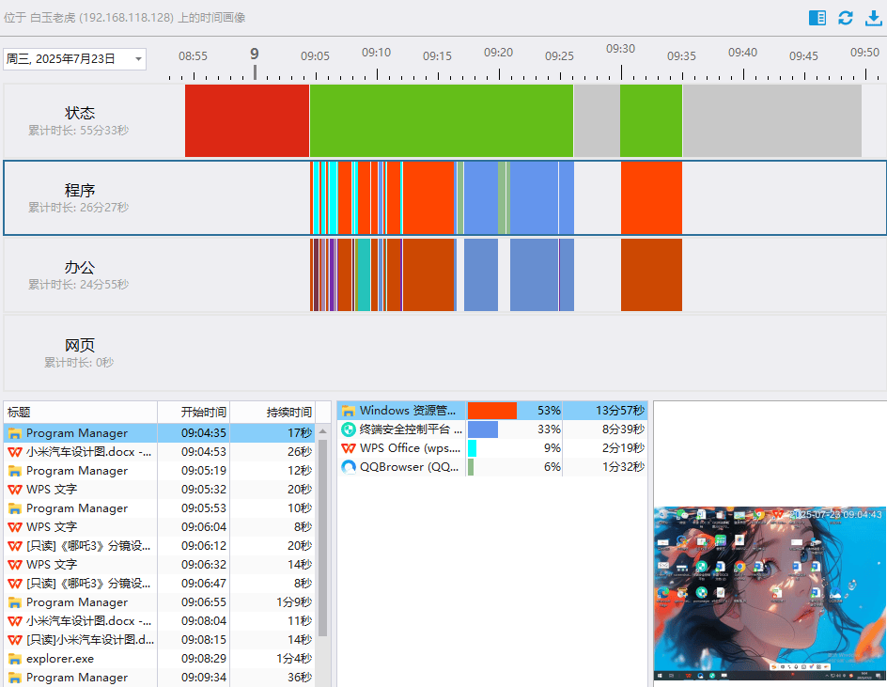
Task: Click the 13分57秒 duration value
Action: [620, 411]
